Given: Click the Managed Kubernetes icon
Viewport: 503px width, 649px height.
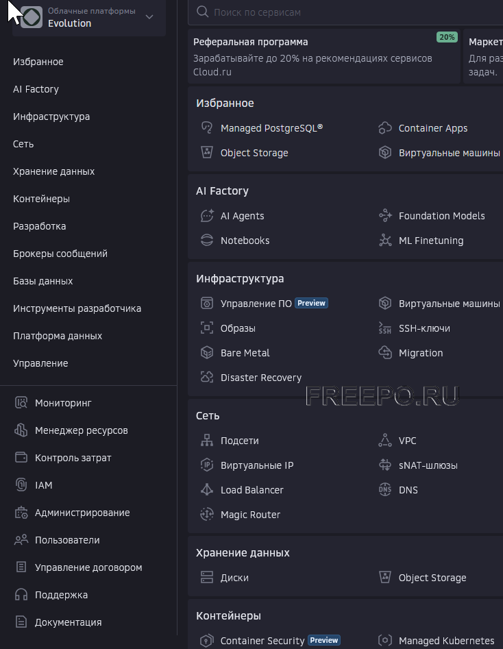Looking at the screenshot, I should (x=385, y=640).
